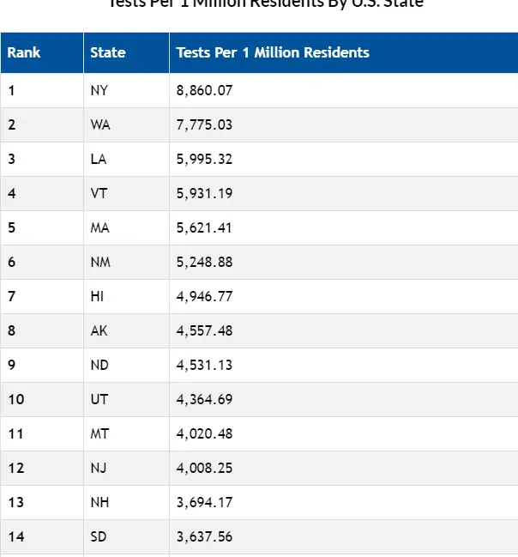Select the 5,931.19 value for VT
This screenshot has width=518, height=557.
204,193
